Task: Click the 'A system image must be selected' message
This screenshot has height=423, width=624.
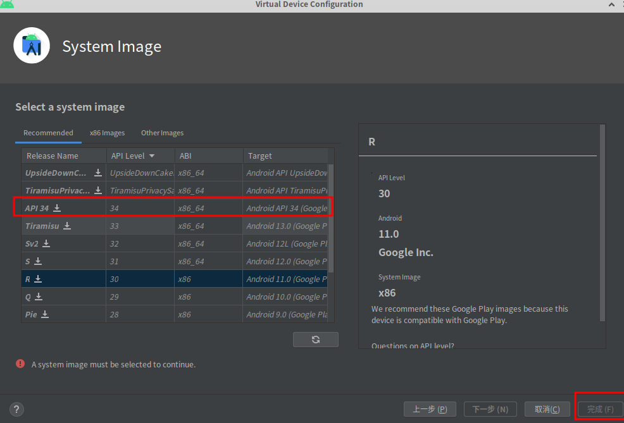Action: click(x=113, y=364)
